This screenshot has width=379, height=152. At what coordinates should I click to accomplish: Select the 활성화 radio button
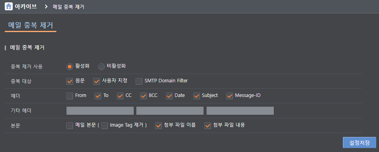[69, 66]
